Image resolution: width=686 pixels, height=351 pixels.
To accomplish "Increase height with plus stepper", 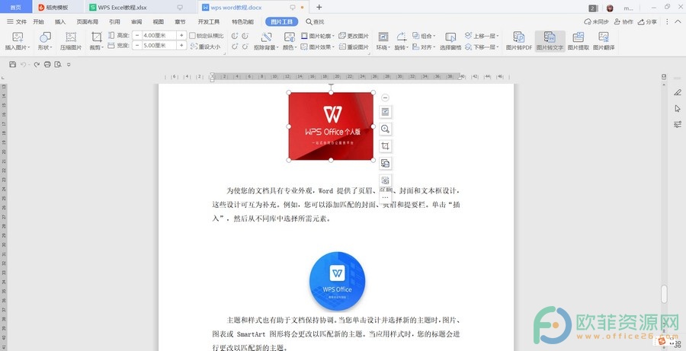I will (x=181, y=36).
